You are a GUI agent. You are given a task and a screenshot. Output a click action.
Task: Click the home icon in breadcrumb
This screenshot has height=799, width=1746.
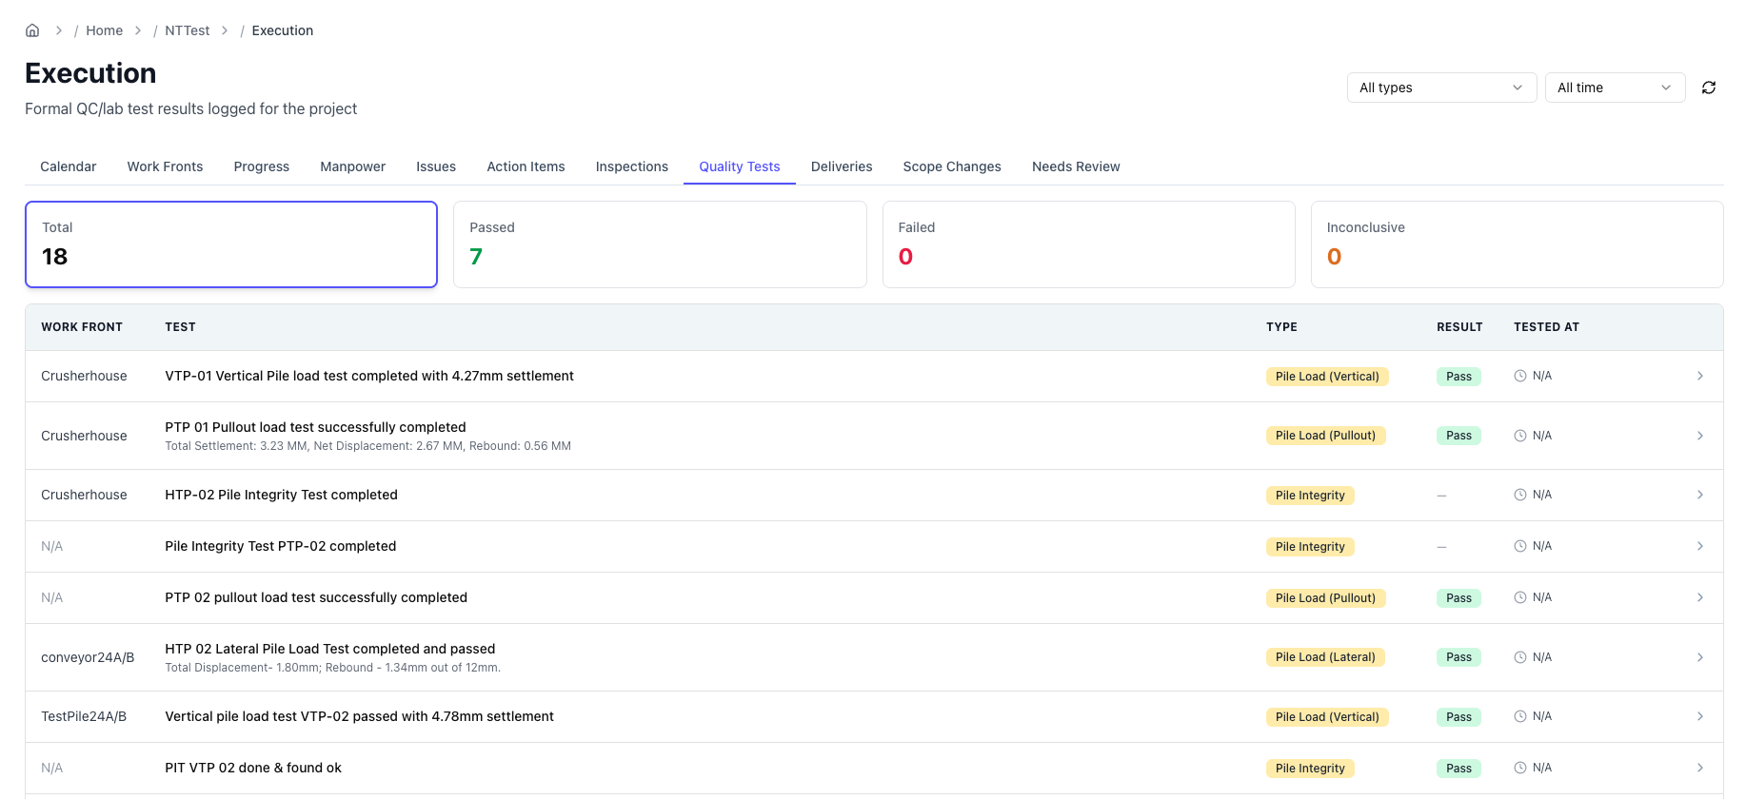click(32, 30)
